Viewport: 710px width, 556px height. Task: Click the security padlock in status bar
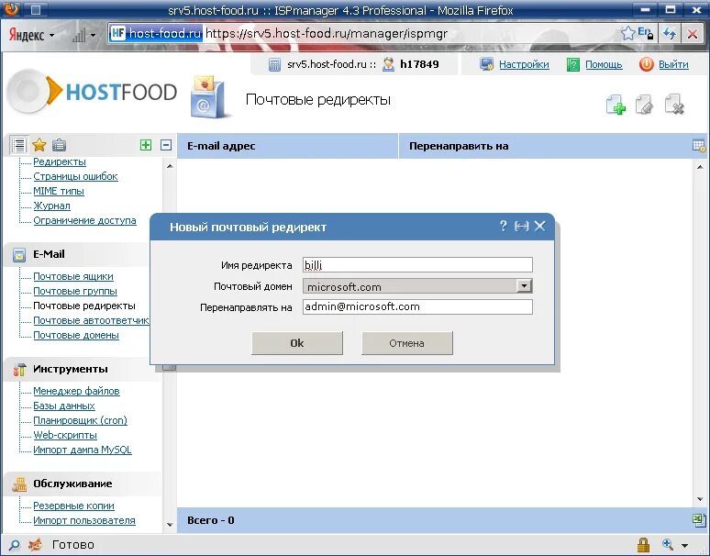coord(643,544)
